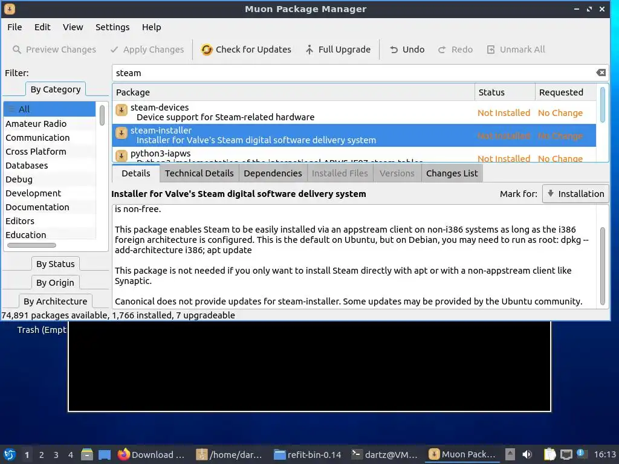Undo the last marking
The width and height of the screenshot is (619, 464).
click(407, 50)
